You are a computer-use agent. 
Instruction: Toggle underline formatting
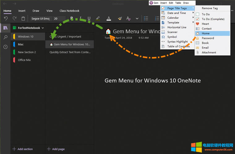click(x=89, y=19)
